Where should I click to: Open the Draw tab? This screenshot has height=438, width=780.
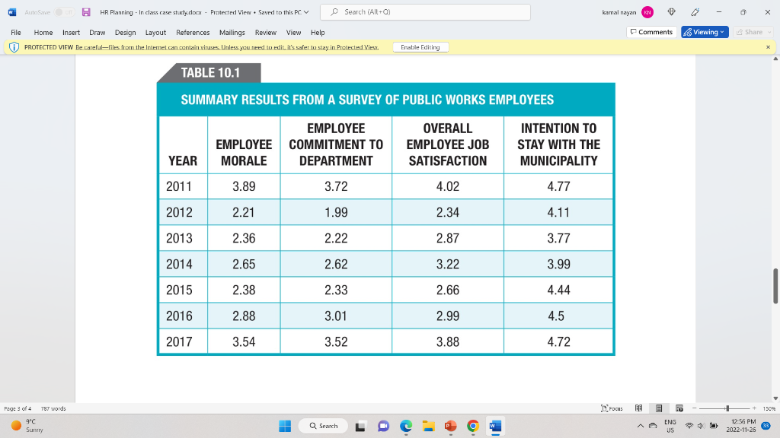click(x=97, y=32)
